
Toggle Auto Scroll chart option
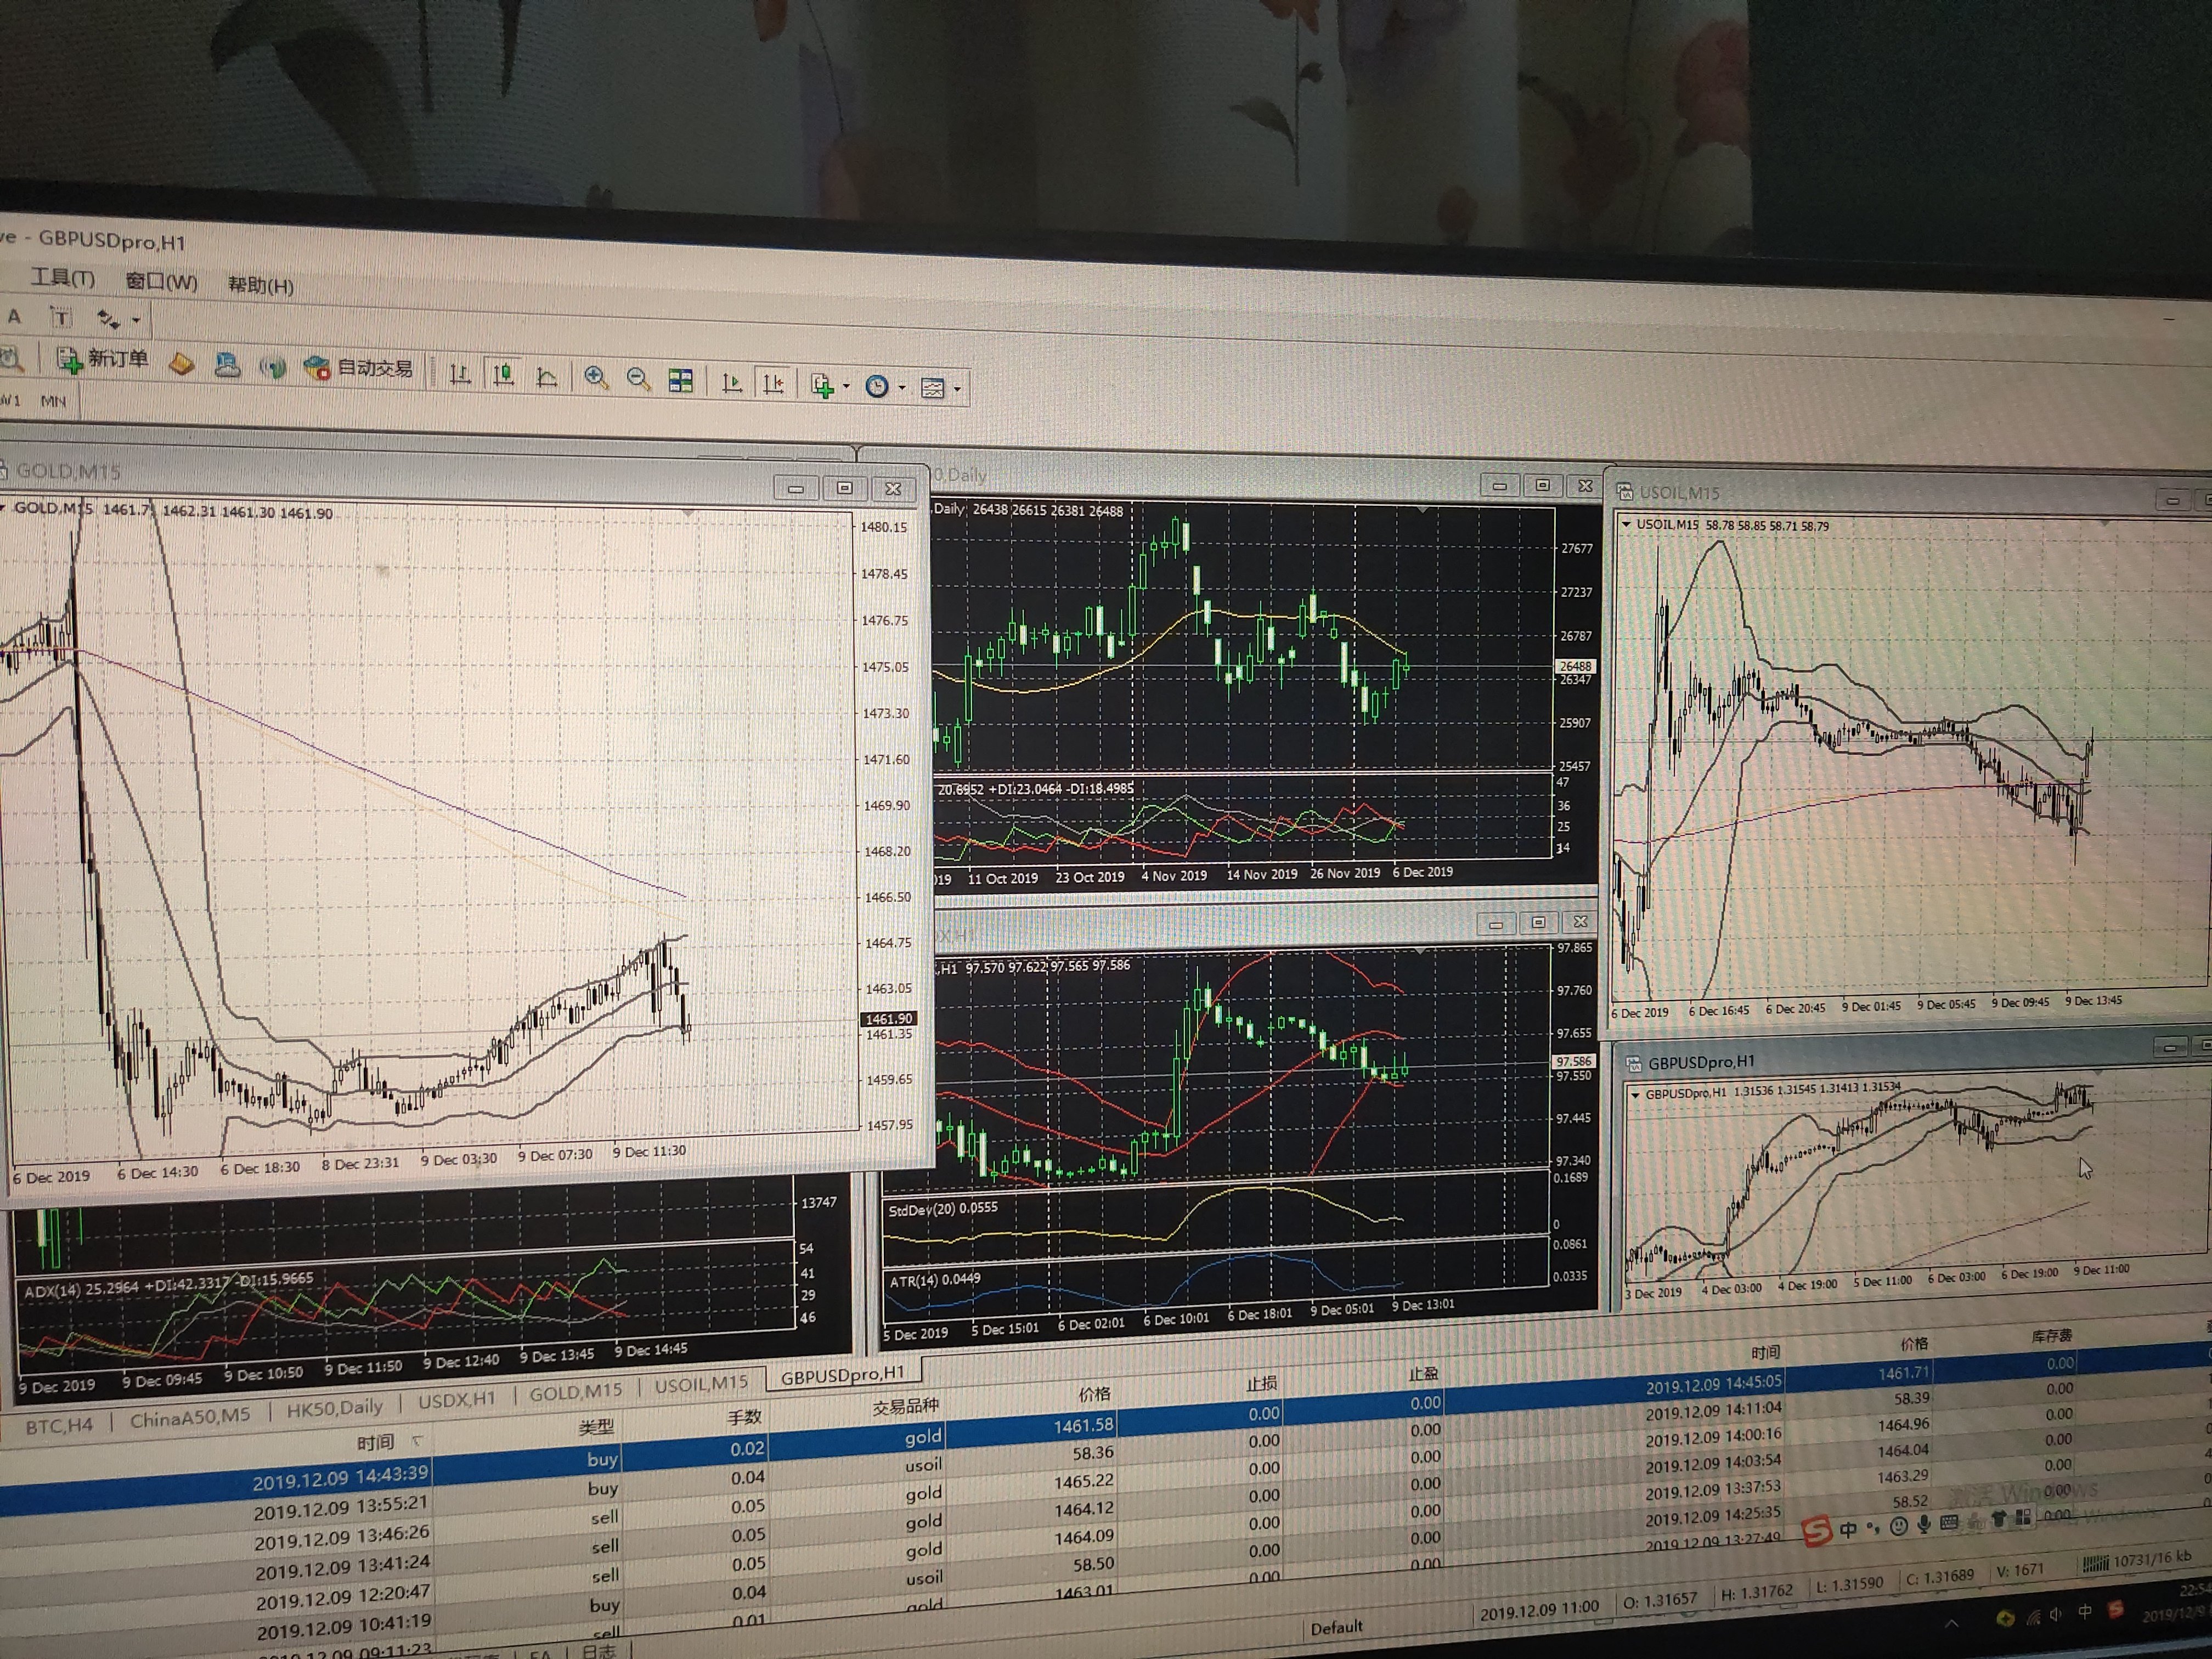tap(732, 383)
